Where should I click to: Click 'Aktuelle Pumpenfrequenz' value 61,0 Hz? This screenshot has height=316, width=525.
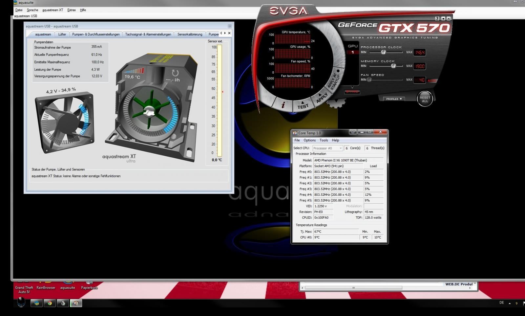pos(97,55)
